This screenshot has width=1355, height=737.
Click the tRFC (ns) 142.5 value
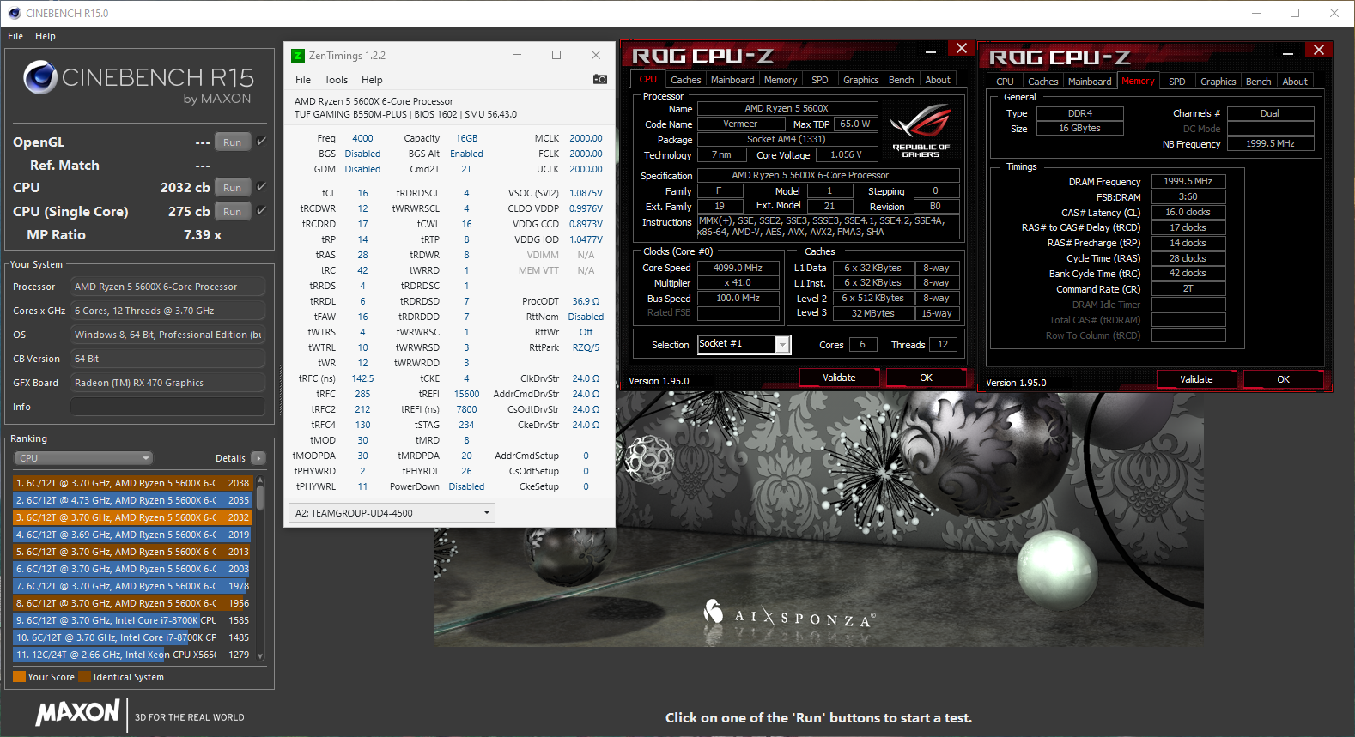tap(362, 378)
